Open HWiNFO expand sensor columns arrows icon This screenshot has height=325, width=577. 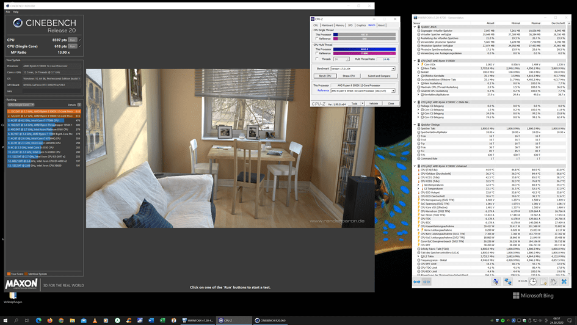[416, 282]
